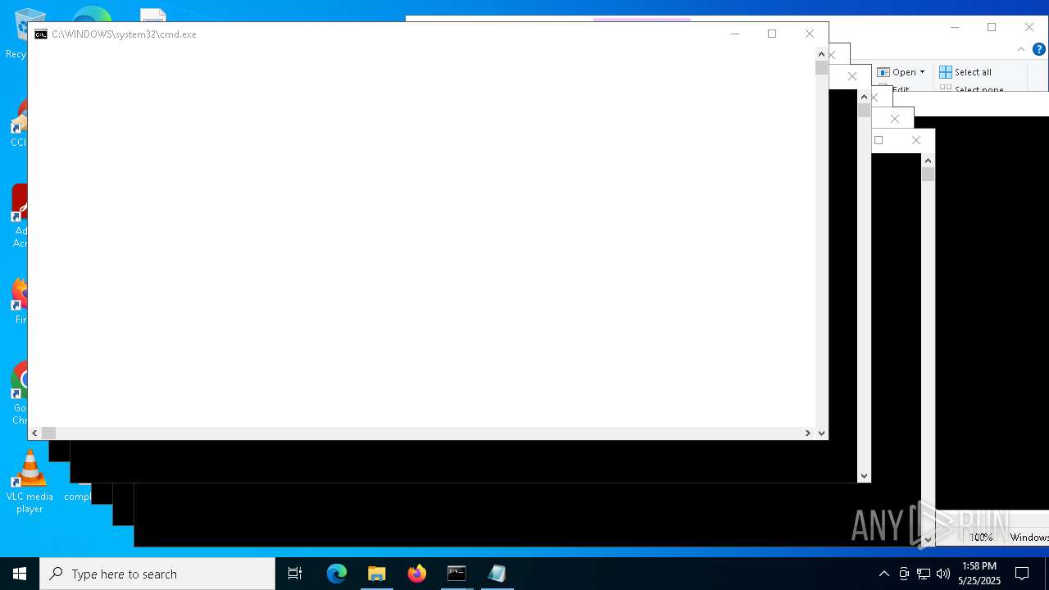Switch to the Notepad taskbar icon
Image resolution: width=1049 pixels, height=590 pixels.
click(497, 574)
